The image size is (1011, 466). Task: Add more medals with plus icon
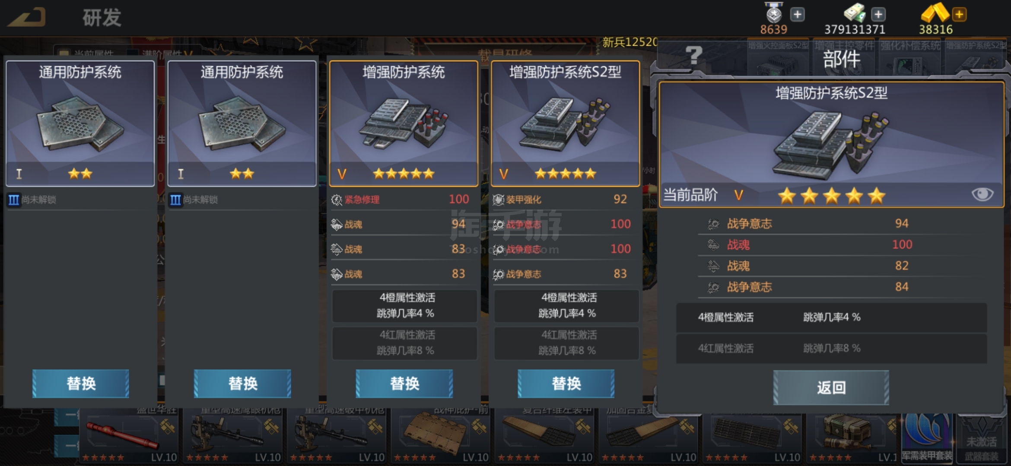click(x=798, y=15)
